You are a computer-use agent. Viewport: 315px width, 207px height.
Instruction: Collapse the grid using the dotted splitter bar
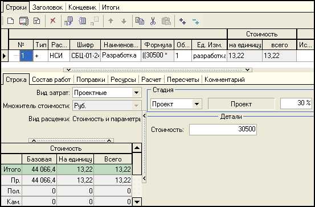pos(158,70)
